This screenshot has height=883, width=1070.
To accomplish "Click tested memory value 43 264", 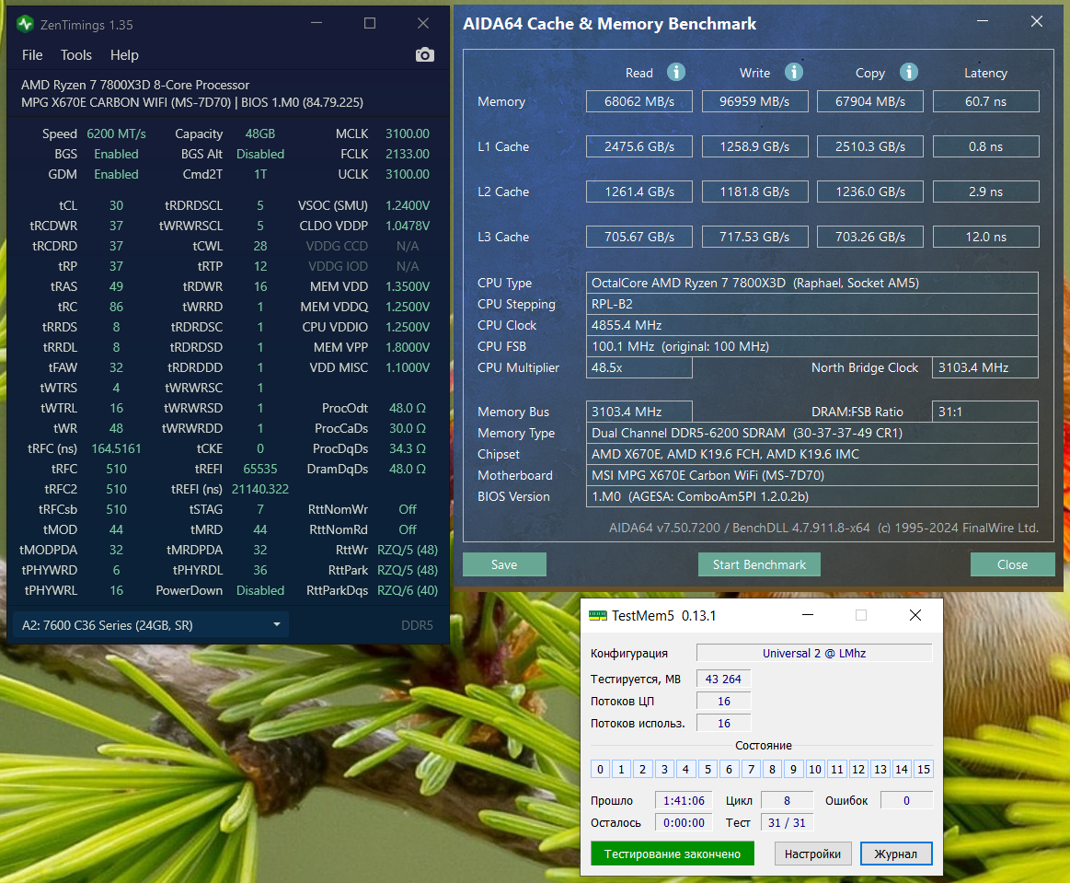I will 723,679.
